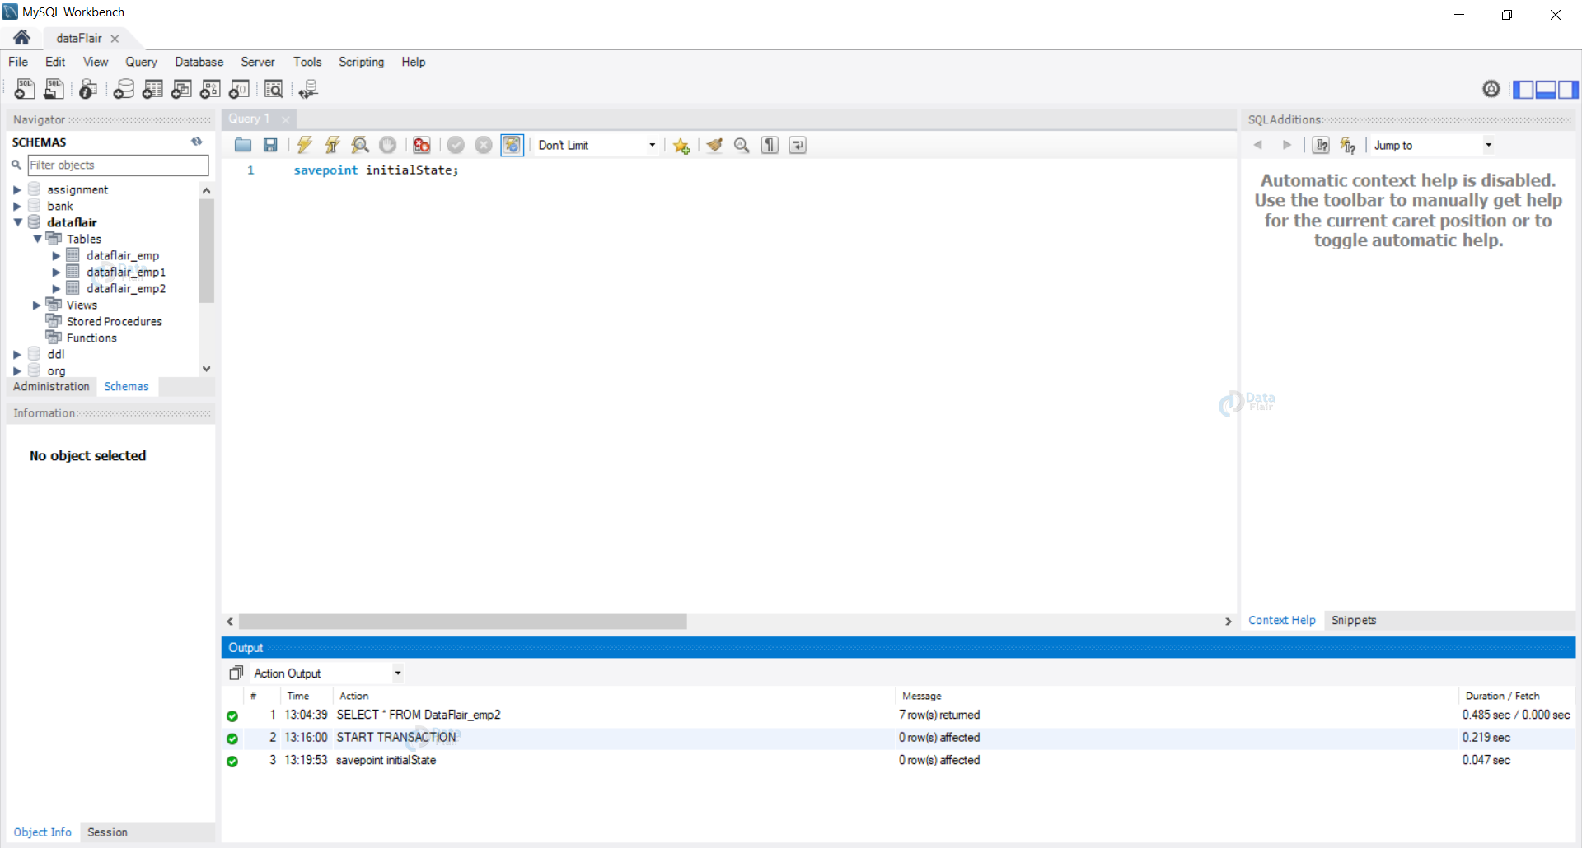Commit the current transaction
The image size is (1582, 848).
[x=456, y=145]
